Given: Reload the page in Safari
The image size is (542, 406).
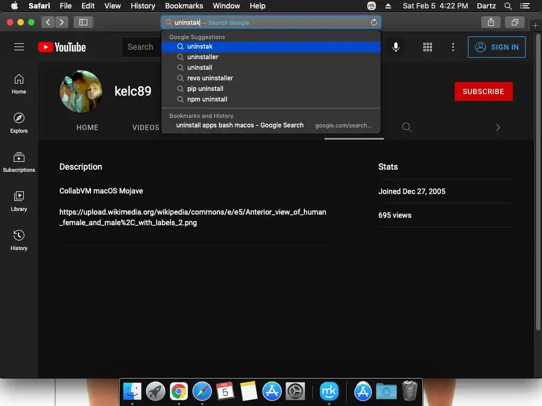Looking at the screenshot, I should click(x=374, y=22).
